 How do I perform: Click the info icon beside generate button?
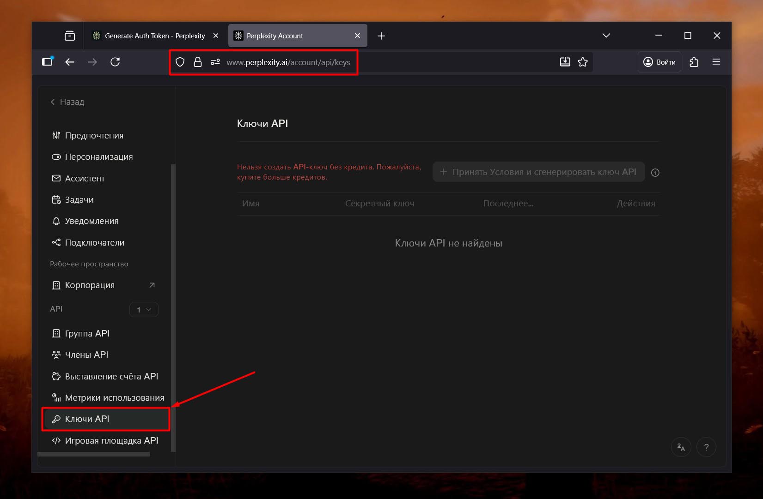coord(655,173)
